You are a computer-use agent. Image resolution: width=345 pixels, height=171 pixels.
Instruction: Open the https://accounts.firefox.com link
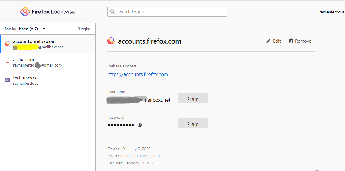[x=138, y=74]
